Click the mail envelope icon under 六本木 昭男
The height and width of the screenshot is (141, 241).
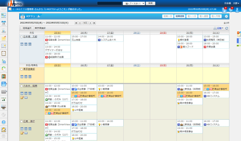pyautogui.click(x=26, y=97)
